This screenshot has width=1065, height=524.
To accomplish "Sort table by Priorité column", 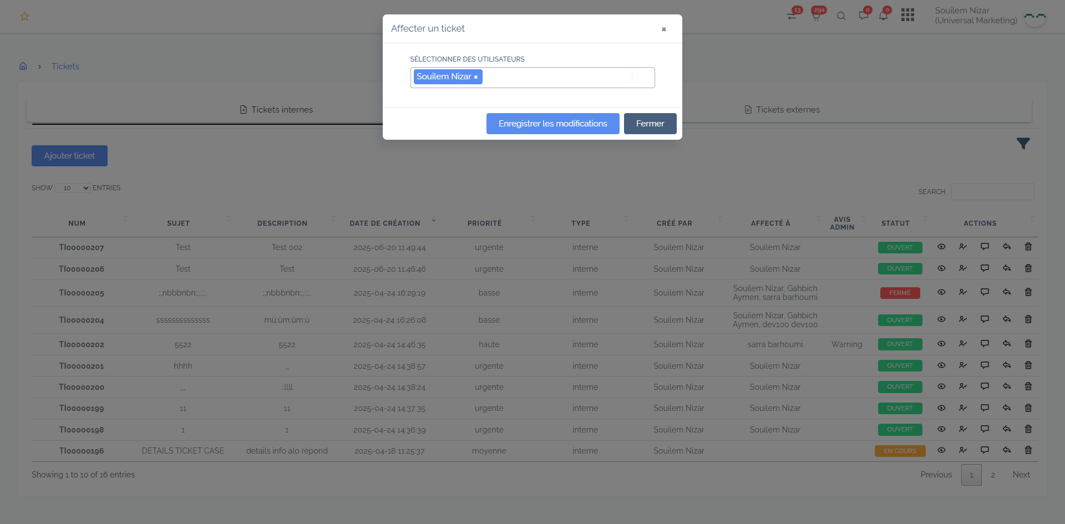I will pyautogui.click(x=484, y=223).
